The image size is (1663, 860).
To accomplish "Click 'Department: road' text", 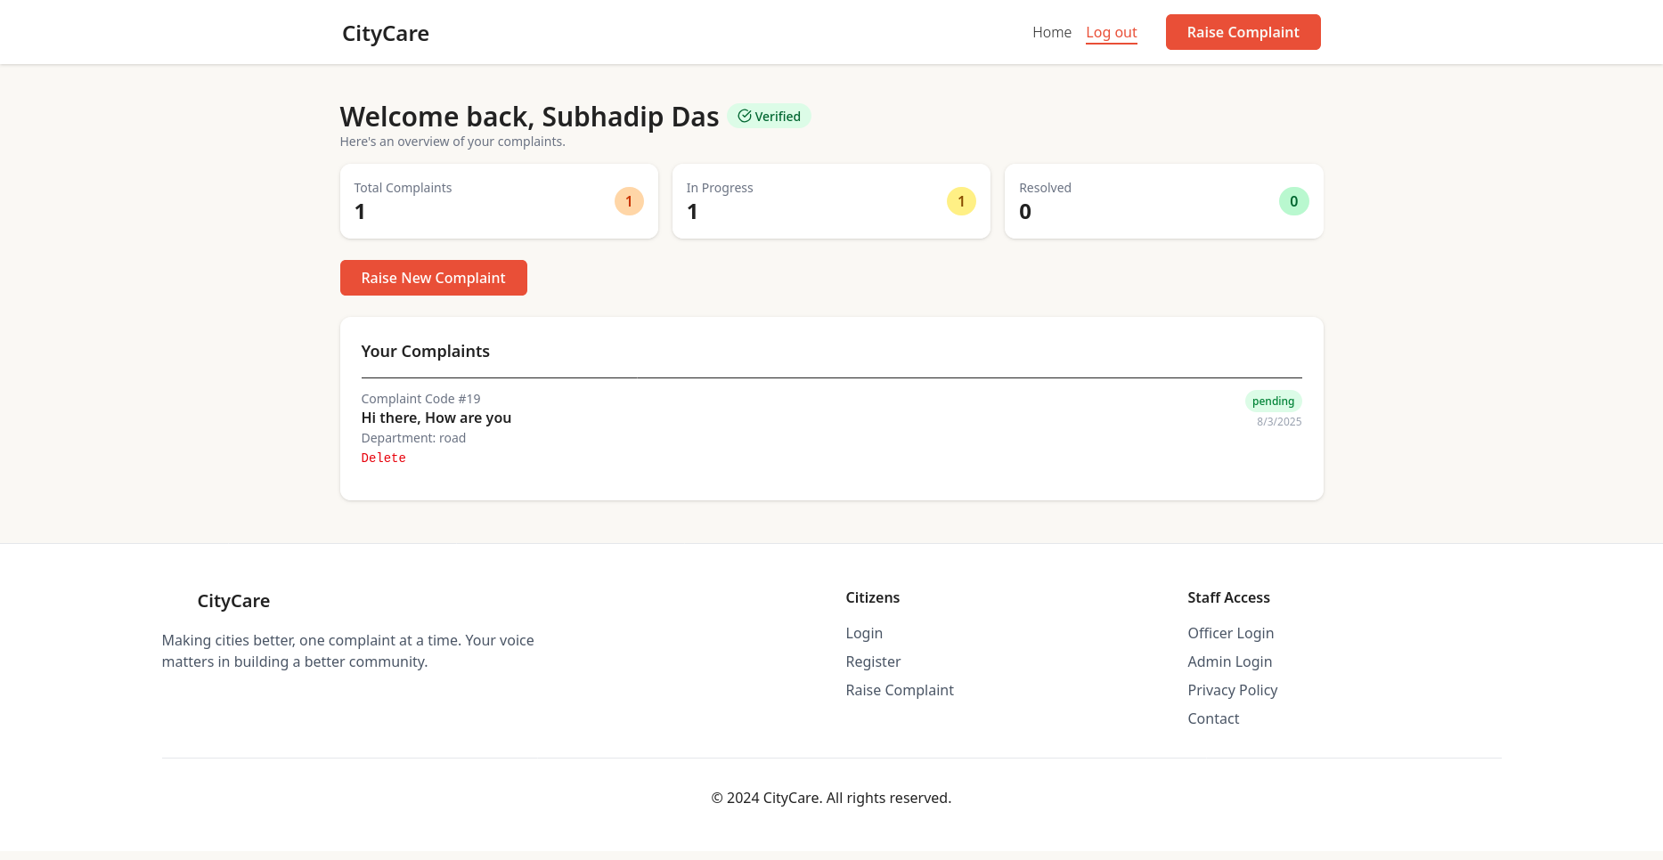I will tap(413, 438).
